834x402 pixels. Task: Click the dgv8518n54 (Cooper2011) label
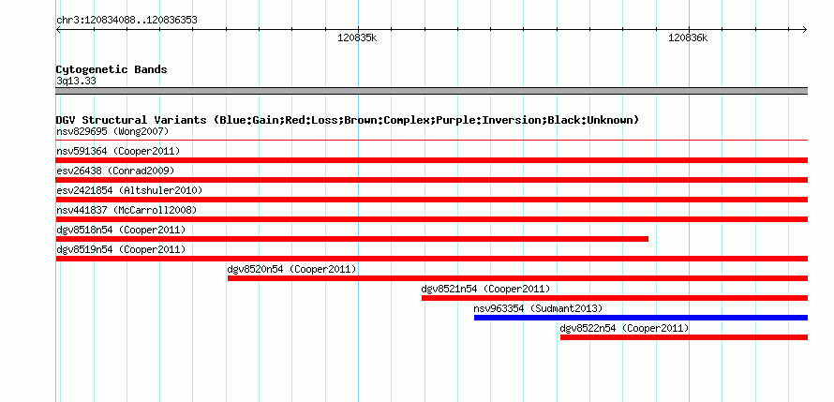[121, 230]
